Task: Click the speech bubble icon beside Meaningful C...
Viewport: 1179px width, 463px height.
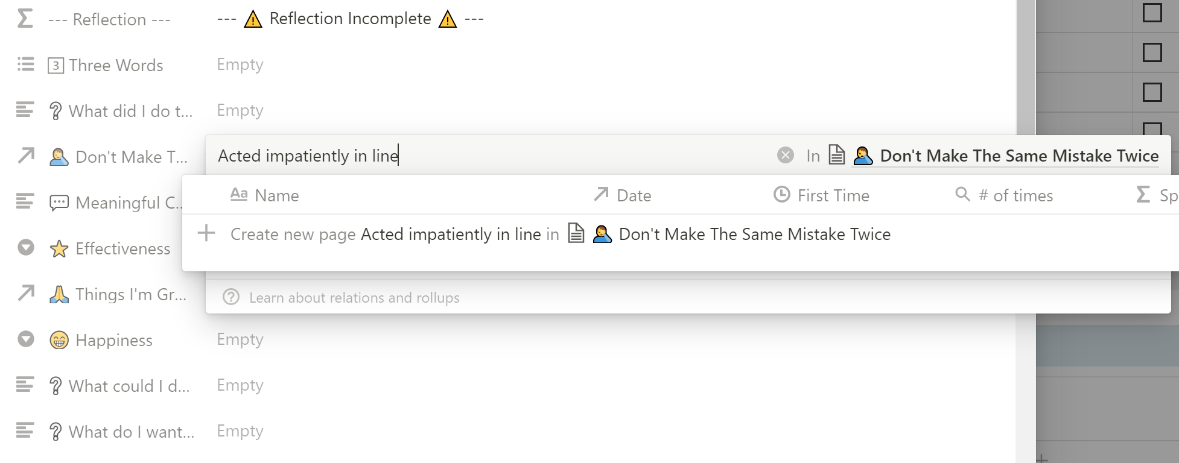Action: point(59,203)
